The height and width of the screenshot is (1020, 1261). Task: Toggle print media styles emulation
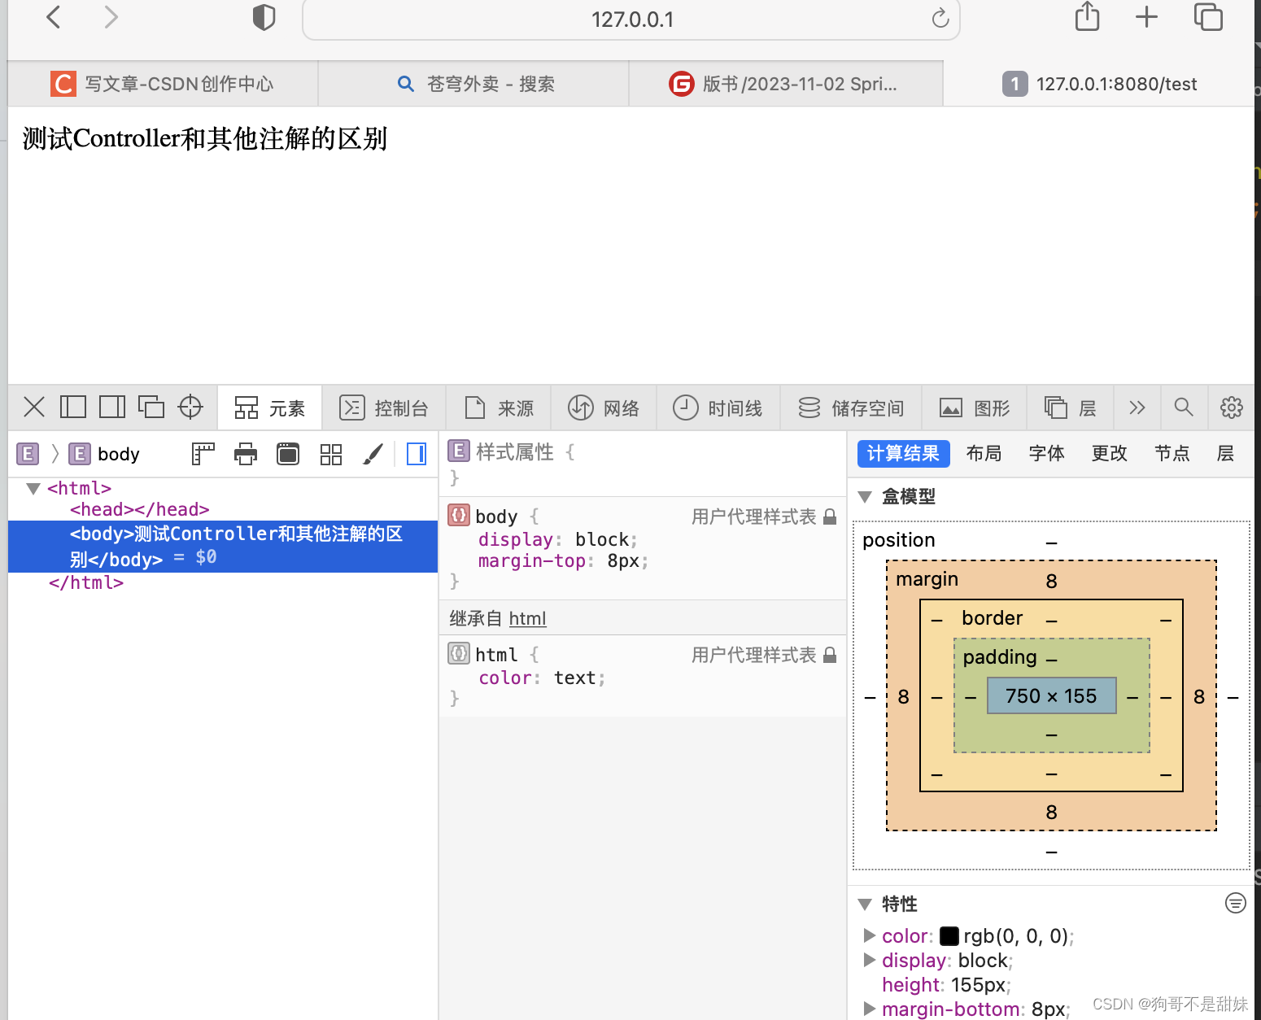(246, 454)
